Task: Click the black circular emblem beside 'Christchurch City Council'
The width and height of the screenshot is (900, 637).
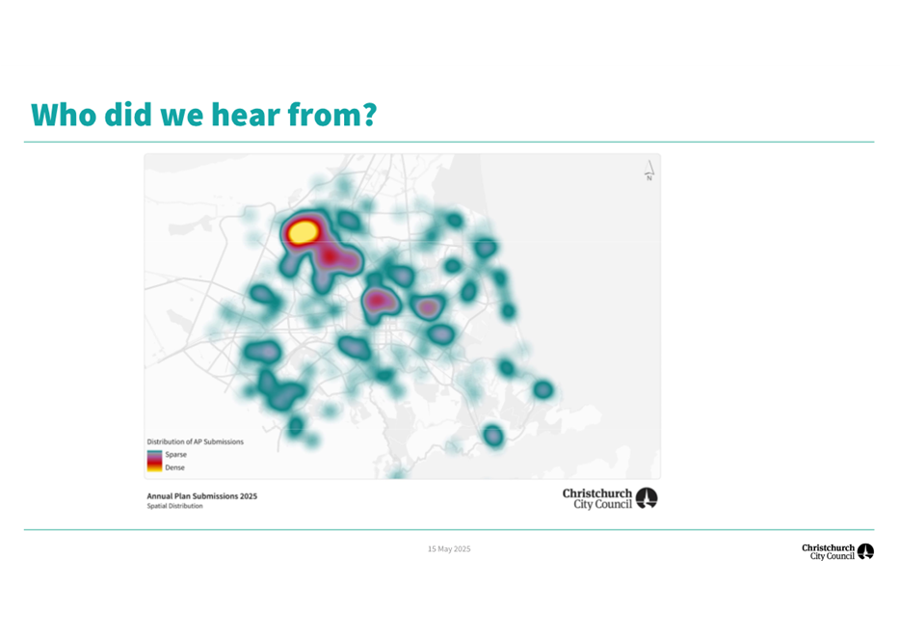Action: tap(648, 498)
